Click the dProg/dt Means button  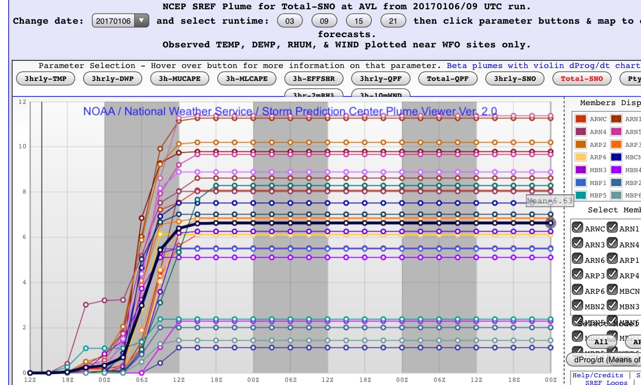coord(604,360)
